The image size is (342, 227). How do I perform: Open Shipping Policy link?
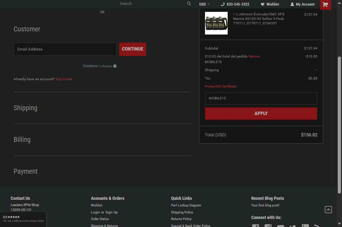pos(182,212)
